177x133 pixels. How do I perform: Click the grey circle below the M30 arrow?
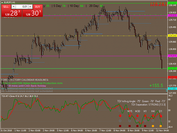(x=137, y=121)
